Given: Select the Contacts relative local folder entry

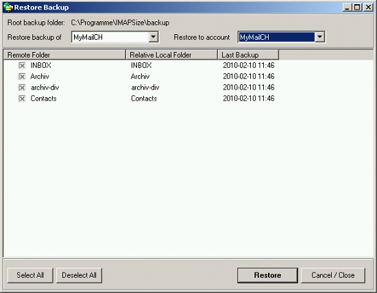Looking at the screenshot, I should point(144,99).
